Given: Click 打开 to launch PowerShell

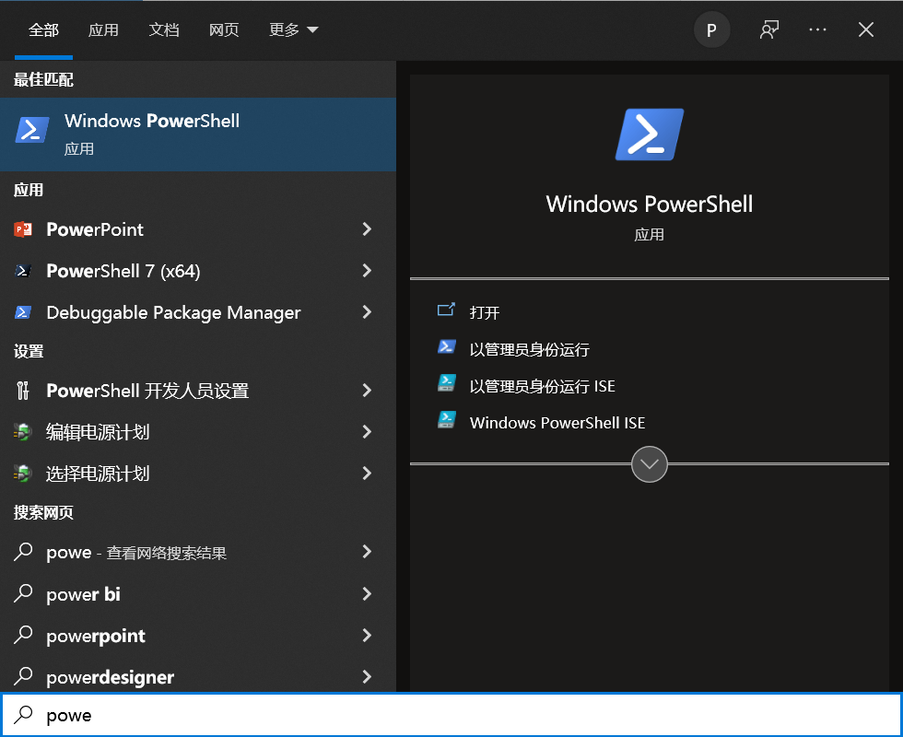Looking at the screenshot, I should [x=485, y=312].
